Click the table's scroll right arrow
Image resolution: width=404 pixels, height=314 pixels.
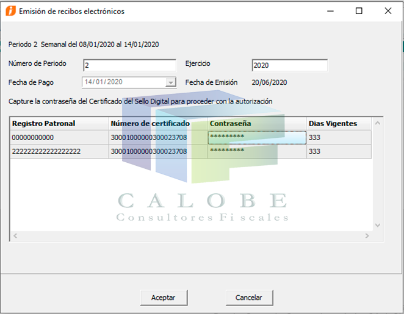point(367,236)
